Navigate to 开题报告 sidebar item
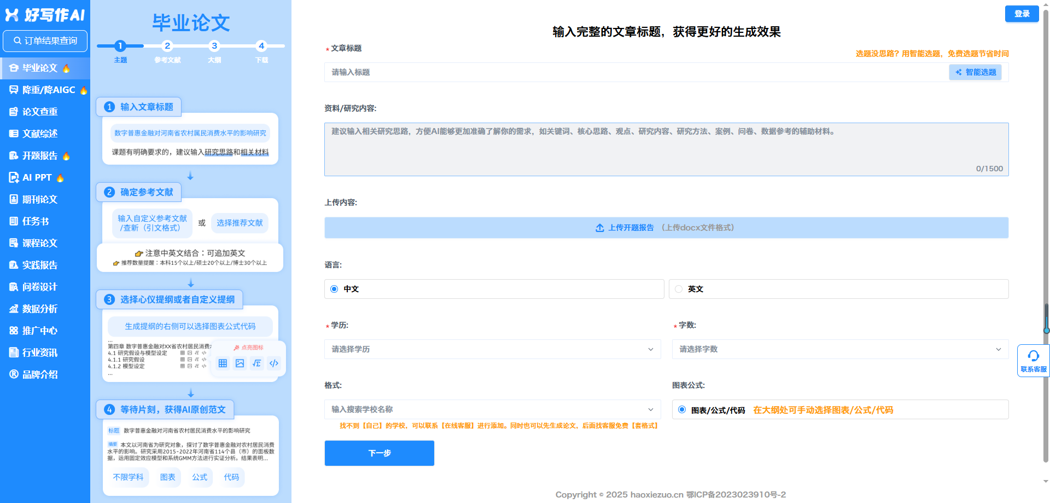The width and height of the screenshot is (1050, 503). (45, 155)
